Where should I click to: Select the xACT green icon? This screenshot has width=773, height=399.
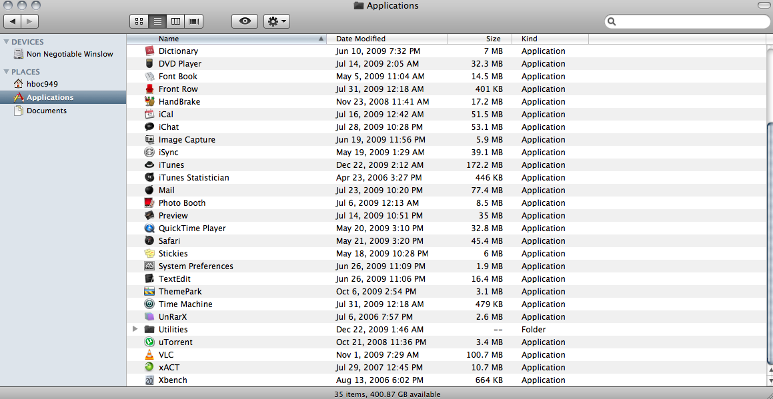150,368
